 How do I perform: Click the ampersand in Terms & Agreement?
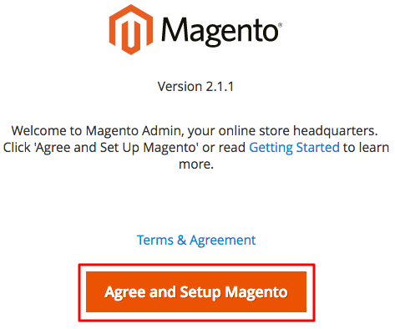(x=181, y=240)
